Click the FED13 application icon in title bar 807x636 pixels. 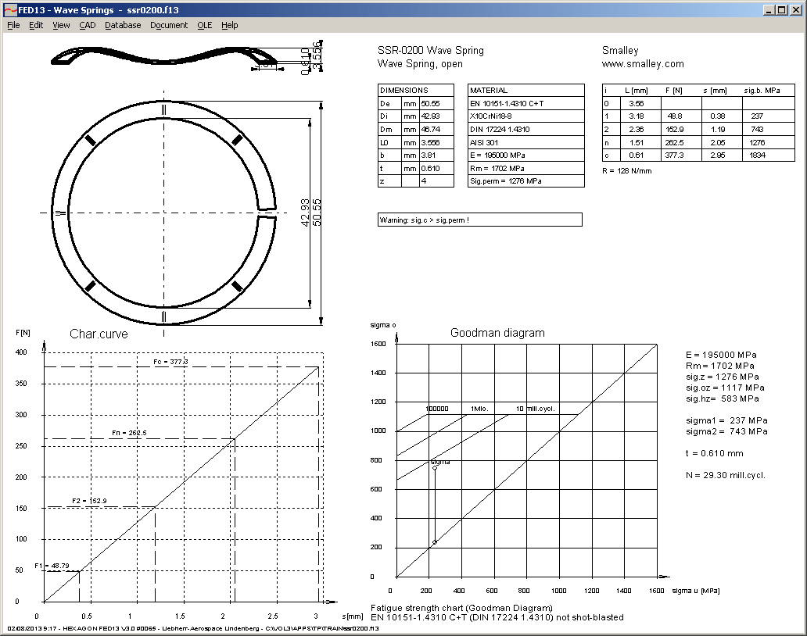point(10,10)
